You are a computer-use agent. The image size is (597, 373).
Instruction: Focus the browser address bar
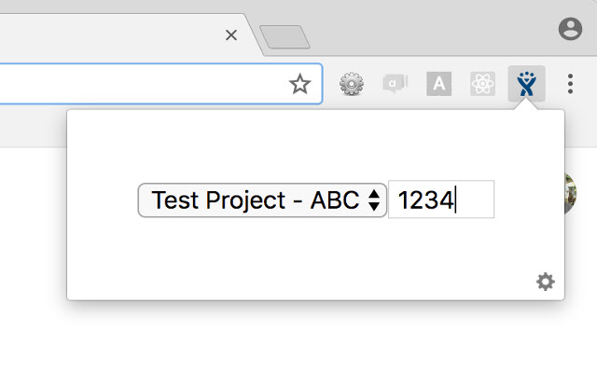(x=140, y=85)
